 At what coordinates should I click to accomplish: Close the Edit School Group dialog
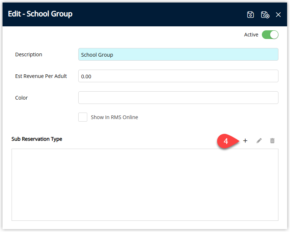pyautogui.click(x=278, y=15)
